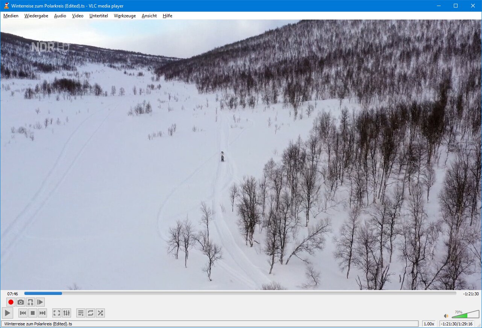Image resolution: width=482 pixels, height=328 pixels.
Task: Click the red Record button
Action: [11, 302]
